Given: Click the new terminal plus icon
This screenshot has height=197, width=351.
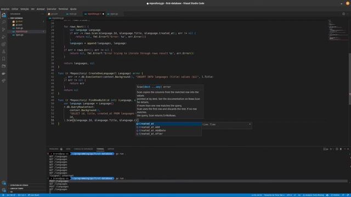Looking at the screenshot, I should [331, 149].
